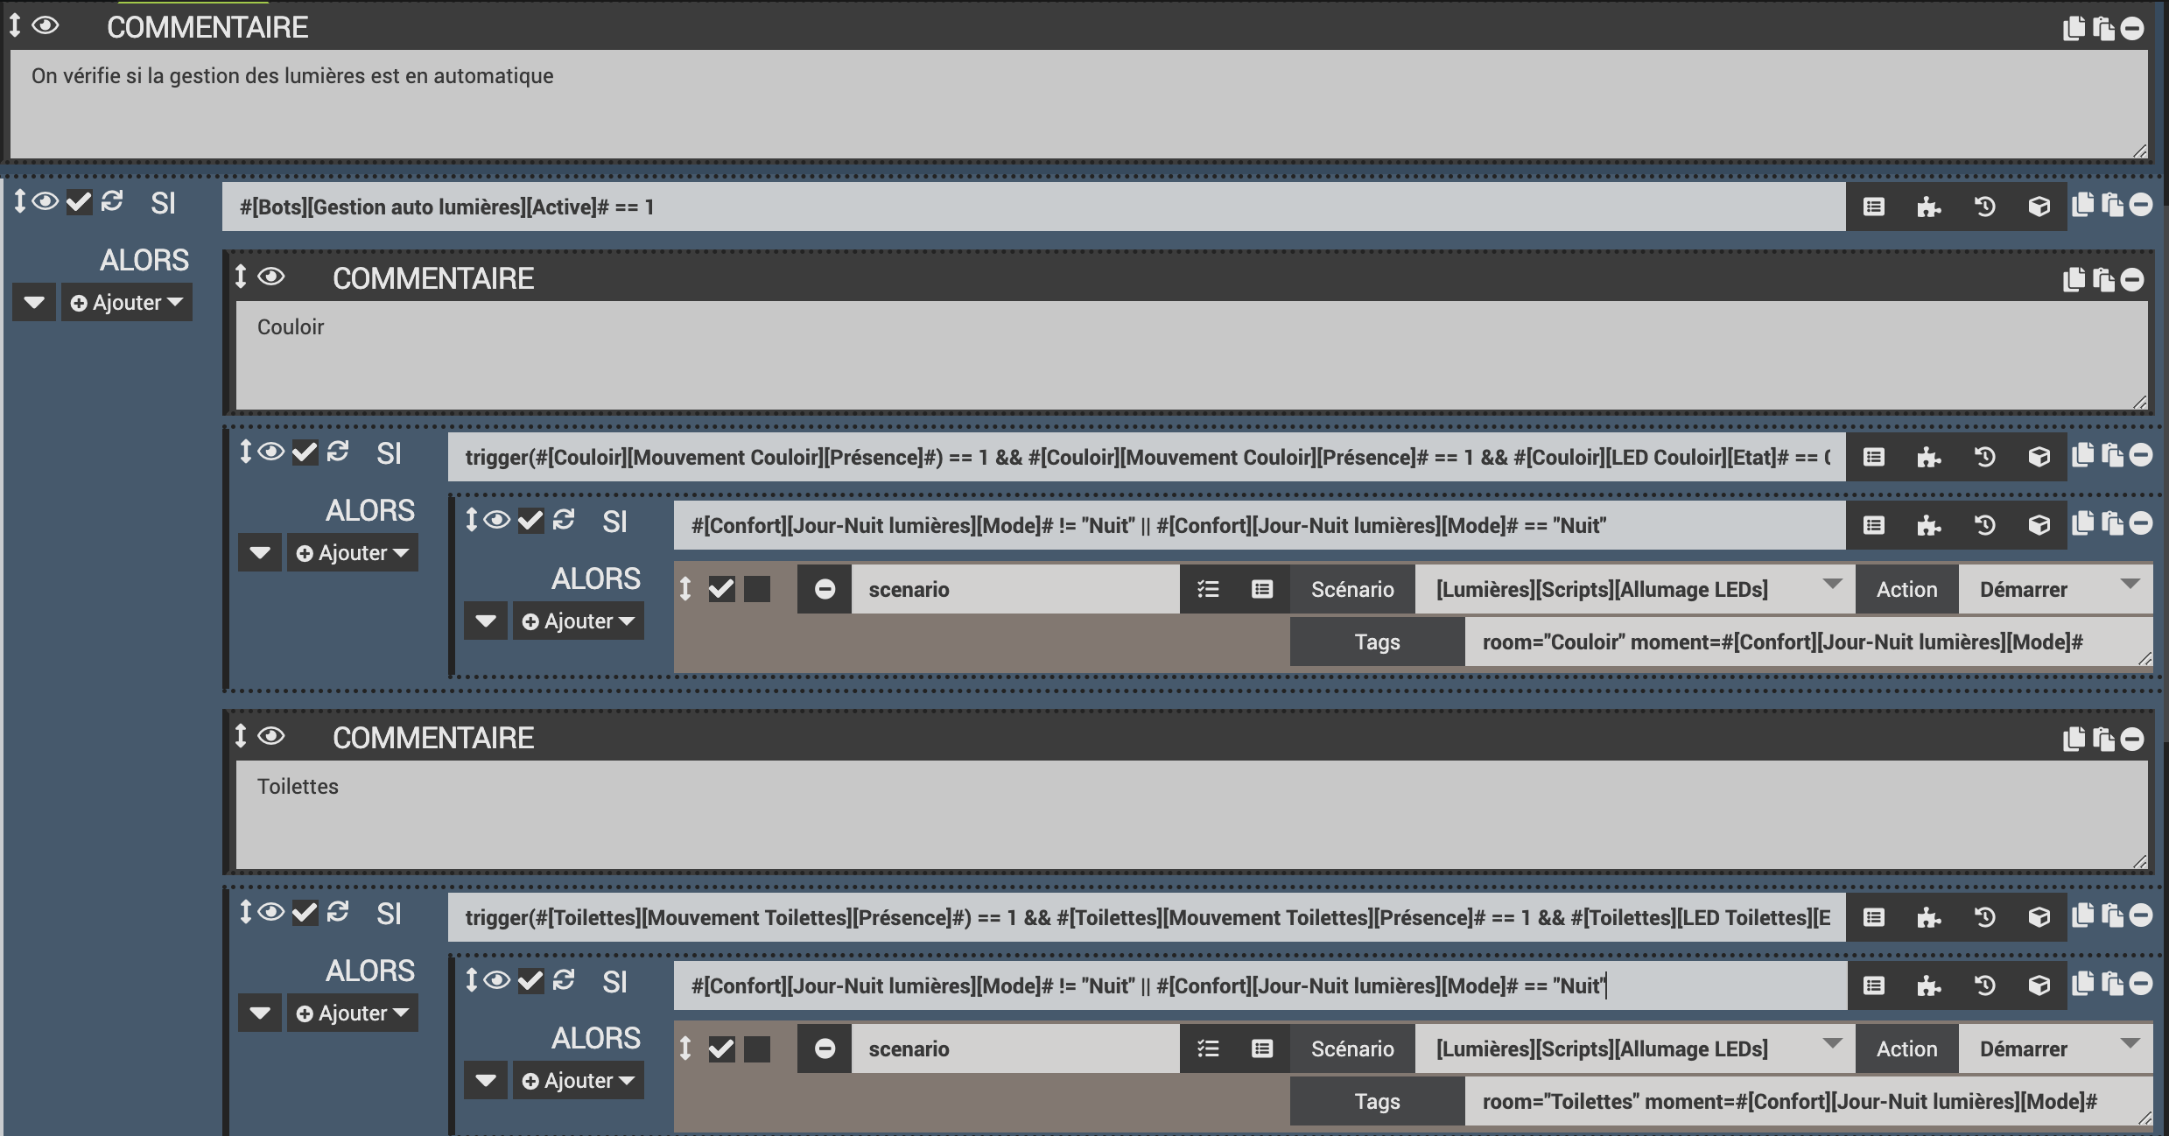Click puzzle-piece icon on Gestion auto lumières row
Screen dimensions: 2169x1136
(1928, 207)
